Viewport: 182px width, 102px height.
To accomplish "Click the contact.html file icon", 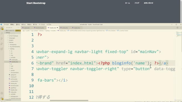I will [9, 81].
